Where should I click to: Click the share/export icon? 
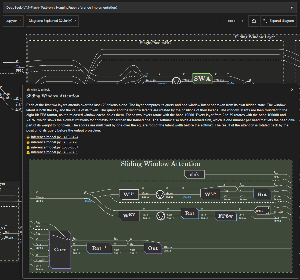coord(254,21)
